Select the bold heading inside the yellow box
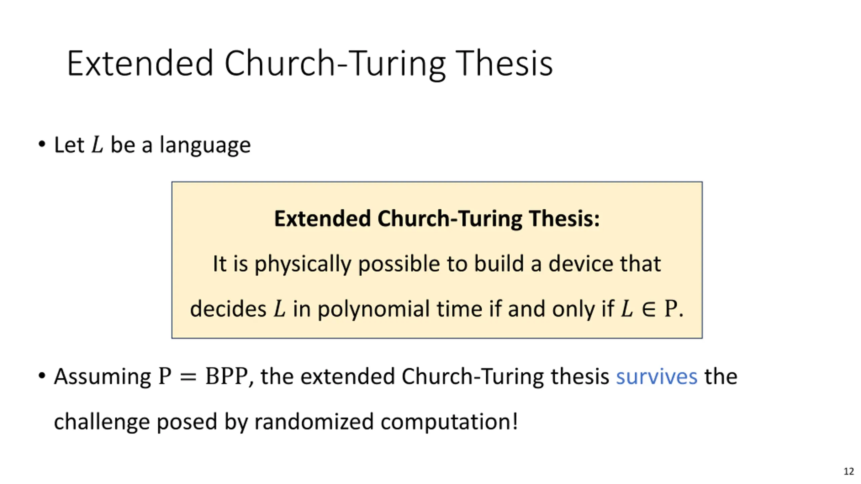Image resolution: width=861 pixels, height=484 pixels. pos(437,218)
